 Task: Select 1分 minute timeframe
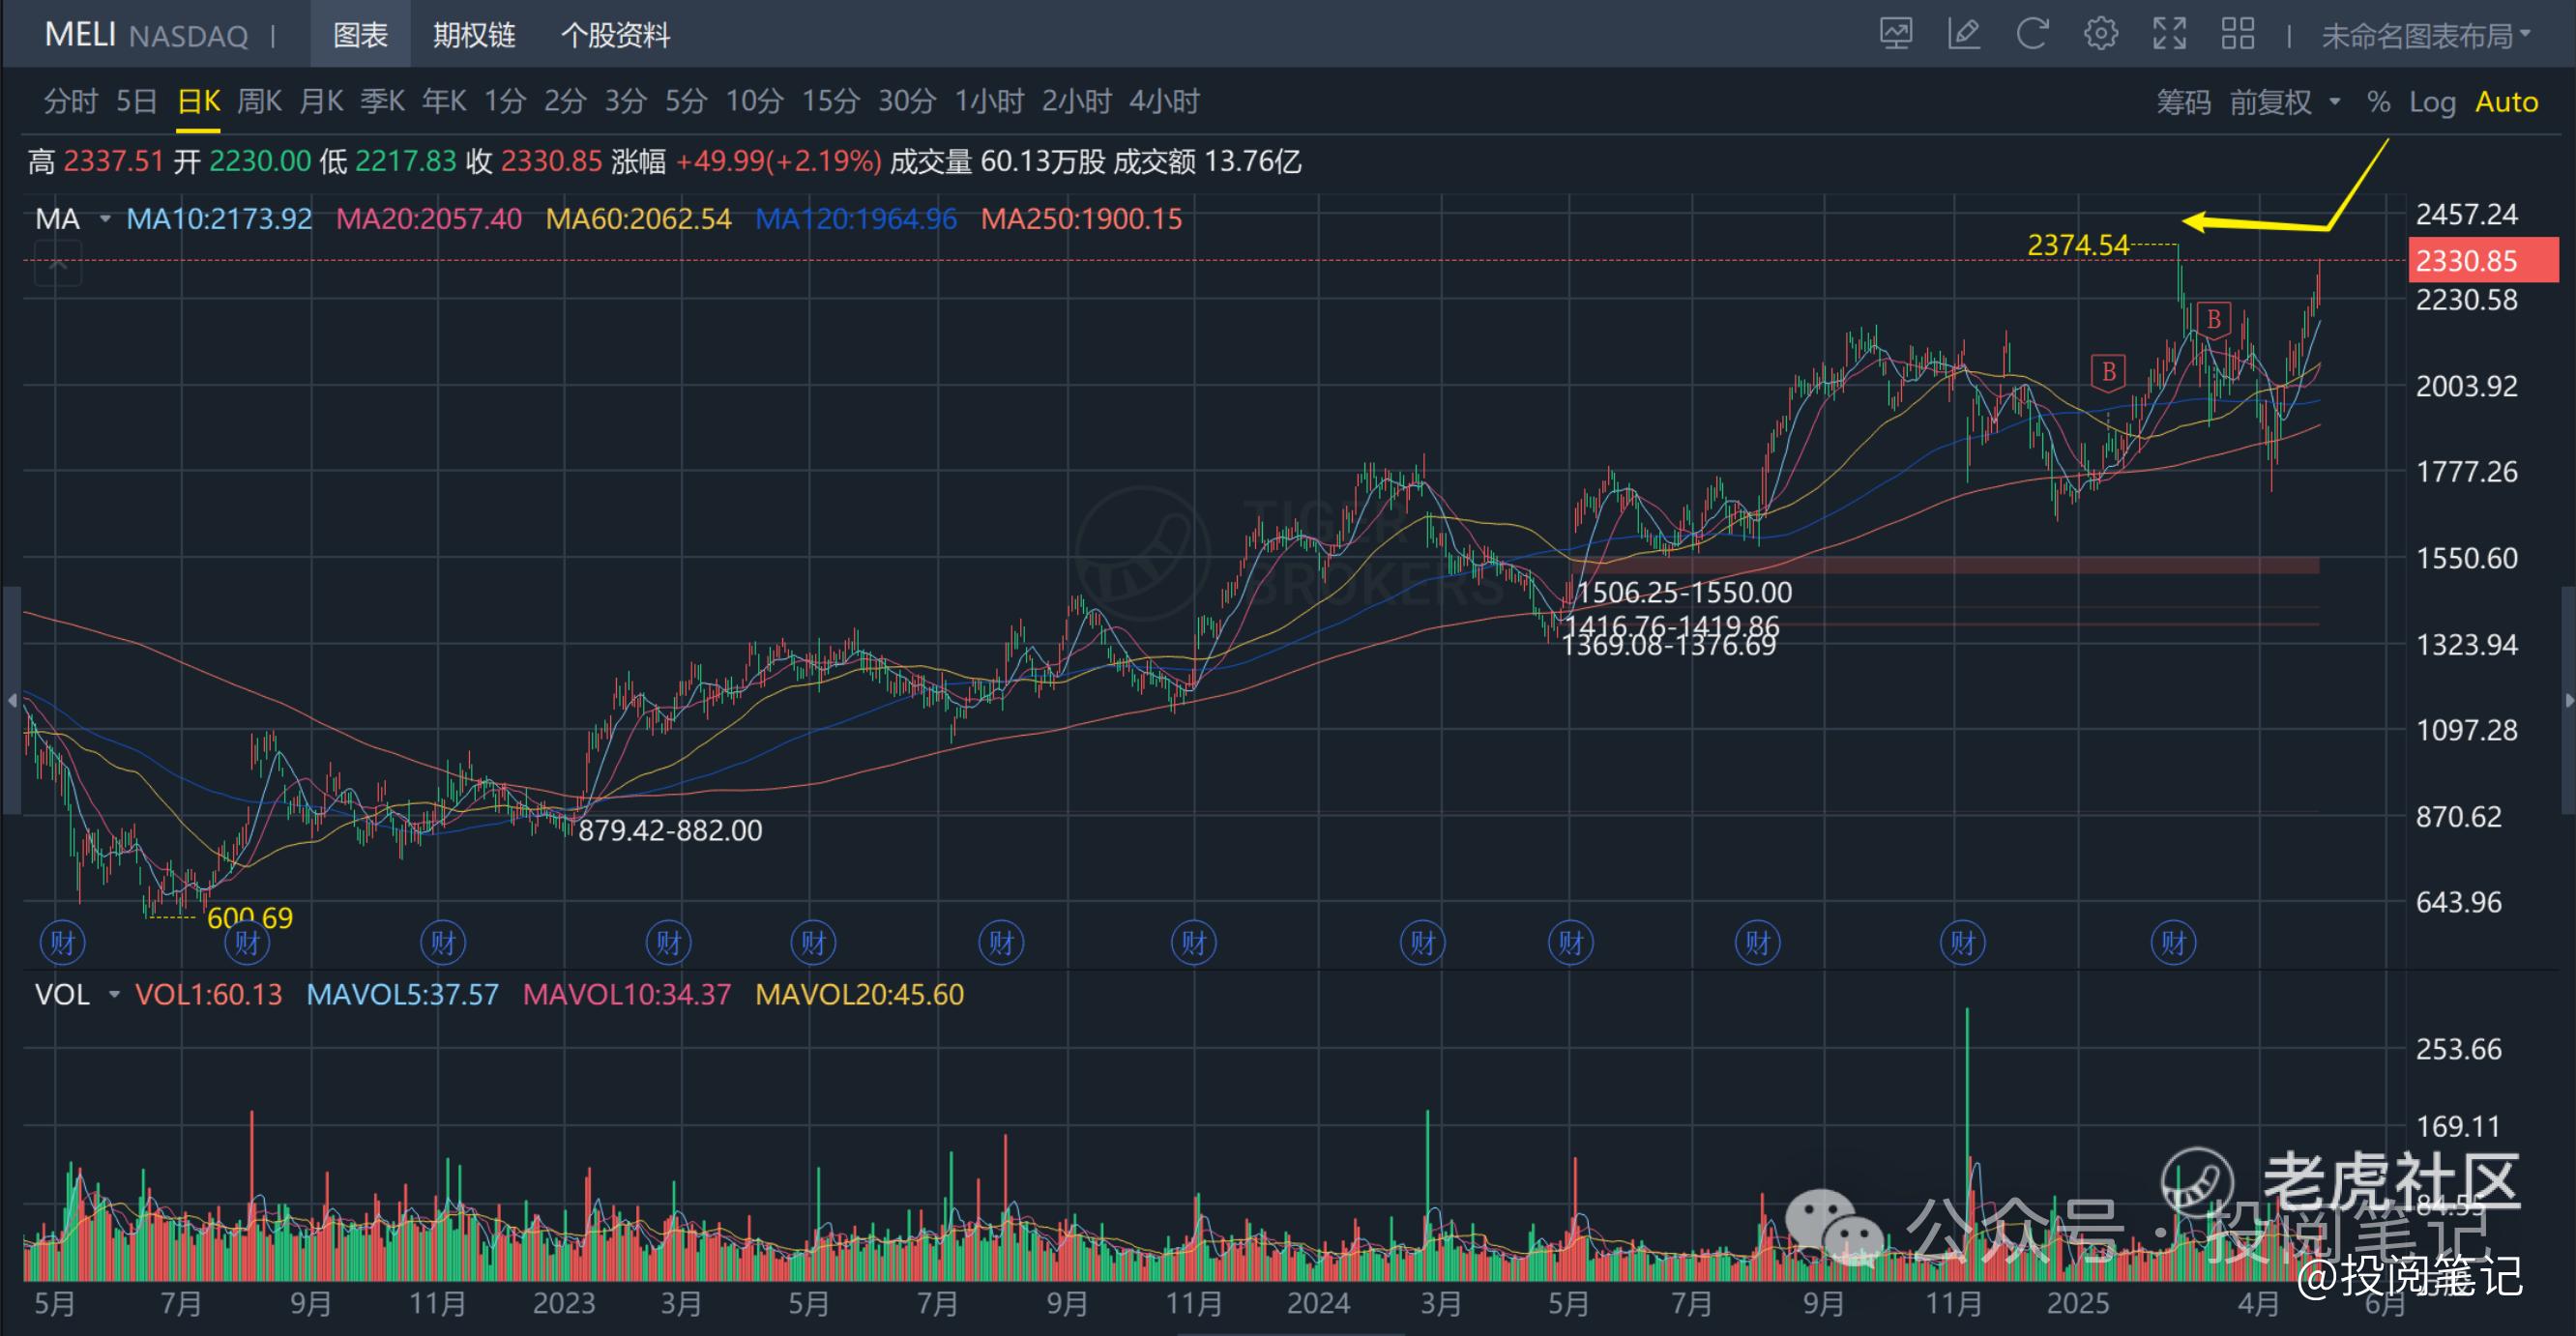coord(504,101)
